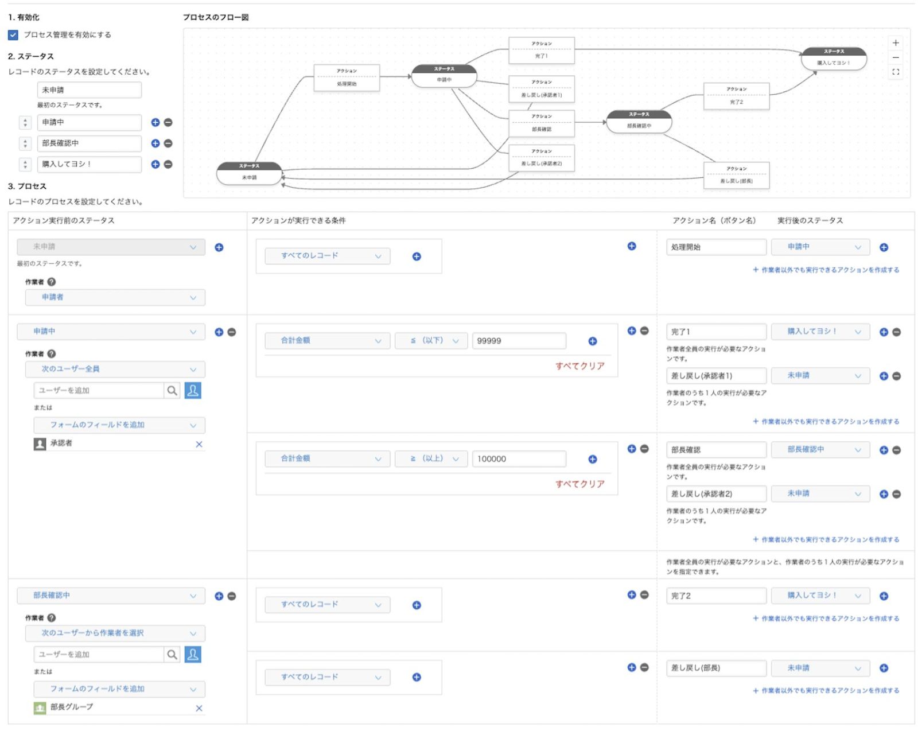The image size is (918, 731).
Task: Reorder 申請中 status with stepper arrows
Action: point(25,123)
